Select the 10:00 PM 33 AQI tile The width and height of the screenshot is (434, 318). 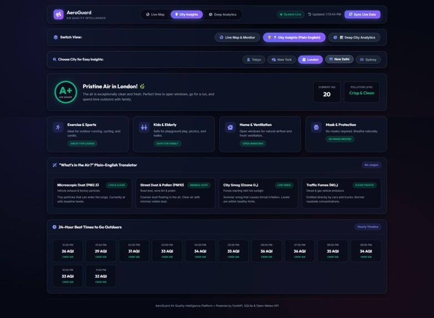(68, 276)
